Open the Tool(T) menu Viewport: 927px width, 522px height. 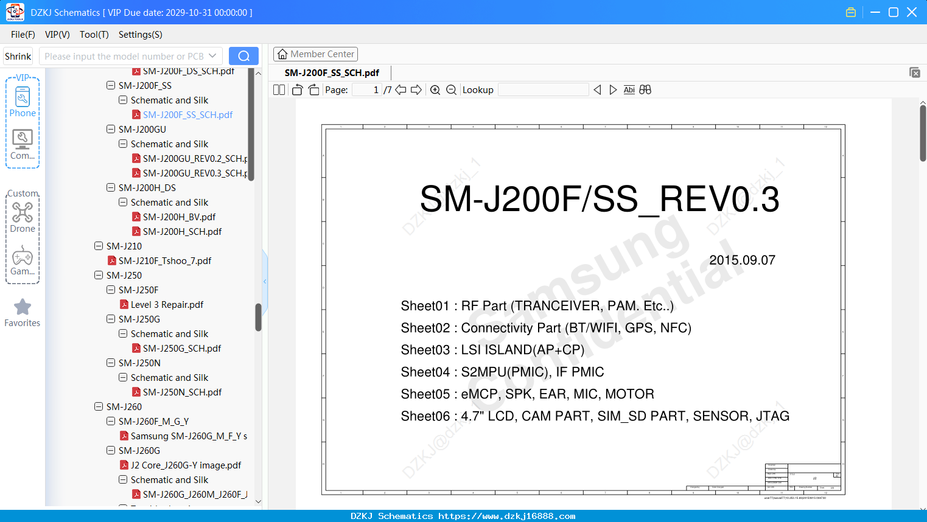pyautogui.click(x=94, y=35)
